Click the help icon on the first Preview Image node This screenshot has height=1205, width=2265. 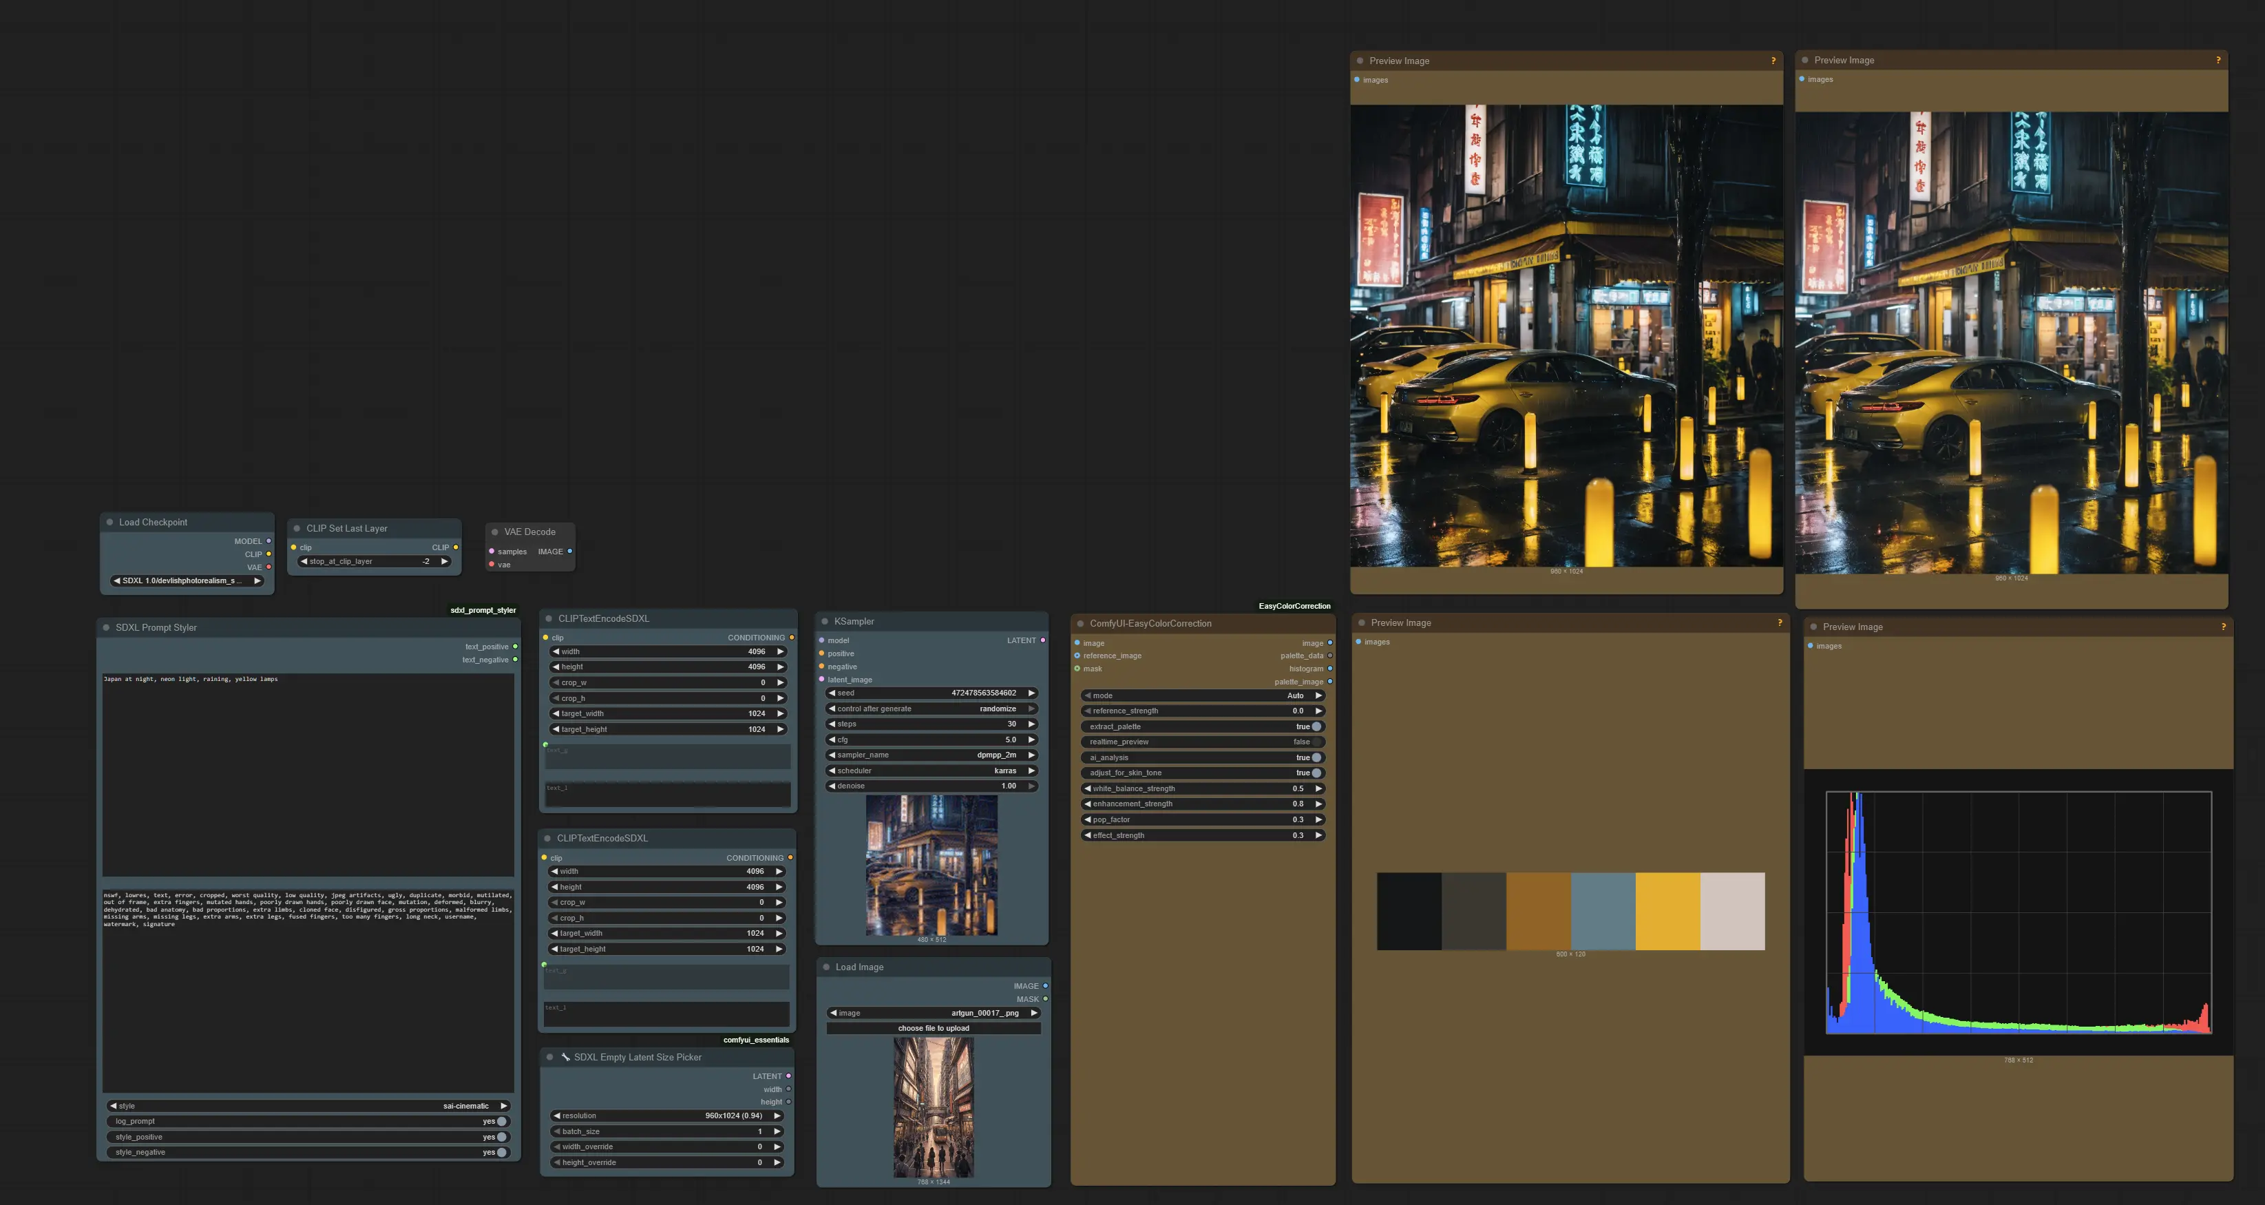(1774, 61)
